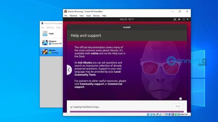Screen dimensions: 218x122
Task: Open the Ask Ubuntu link
Action: pos(85,62)
